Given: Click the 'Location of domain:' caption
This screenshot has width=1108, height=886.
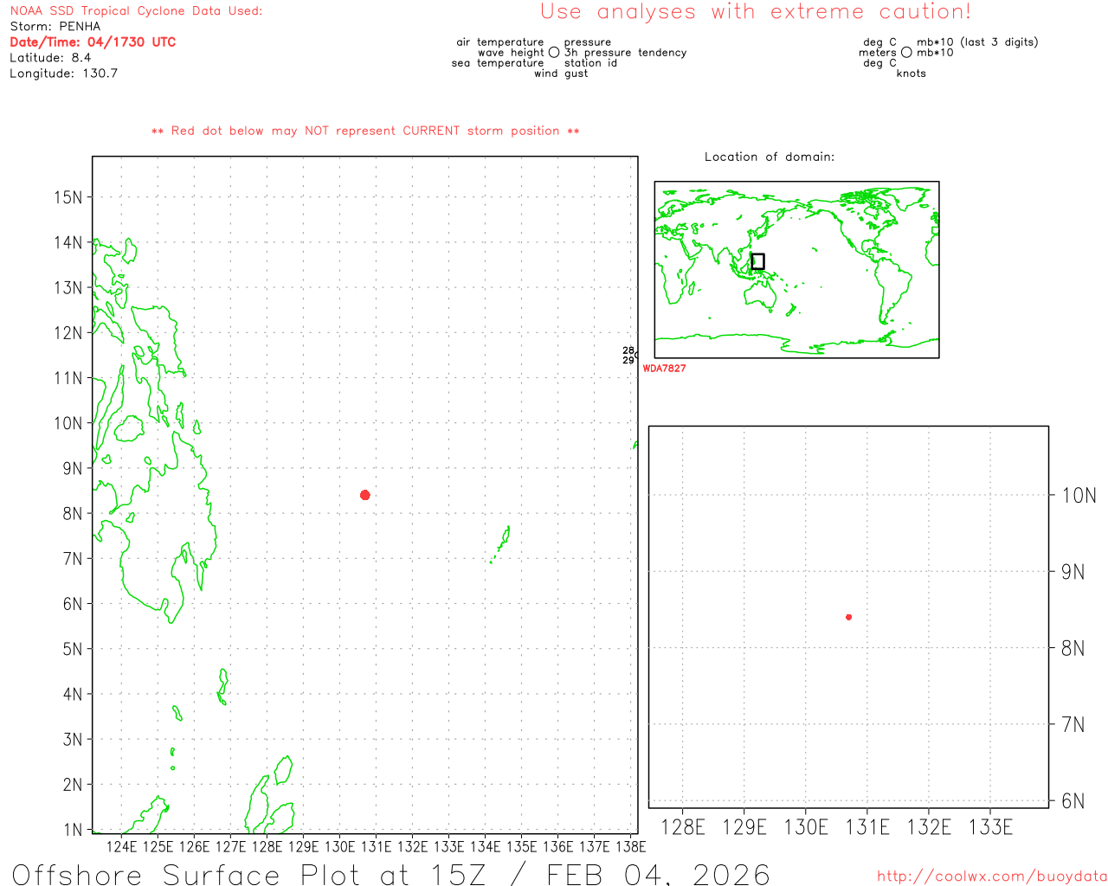Looking at the screenshot, I should pos(770,157).
